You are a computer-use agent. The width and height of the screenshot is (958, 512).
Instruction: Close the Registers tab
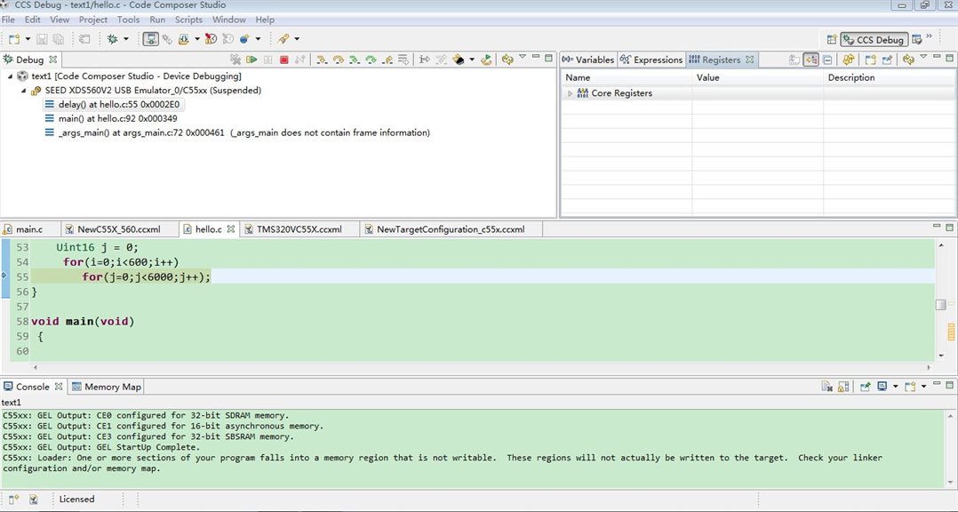[x=750, y=60]
